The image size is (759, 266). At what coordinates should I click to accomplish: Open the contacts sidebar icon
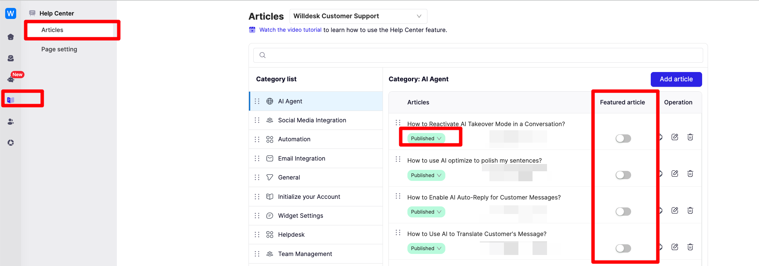[11, 122]
